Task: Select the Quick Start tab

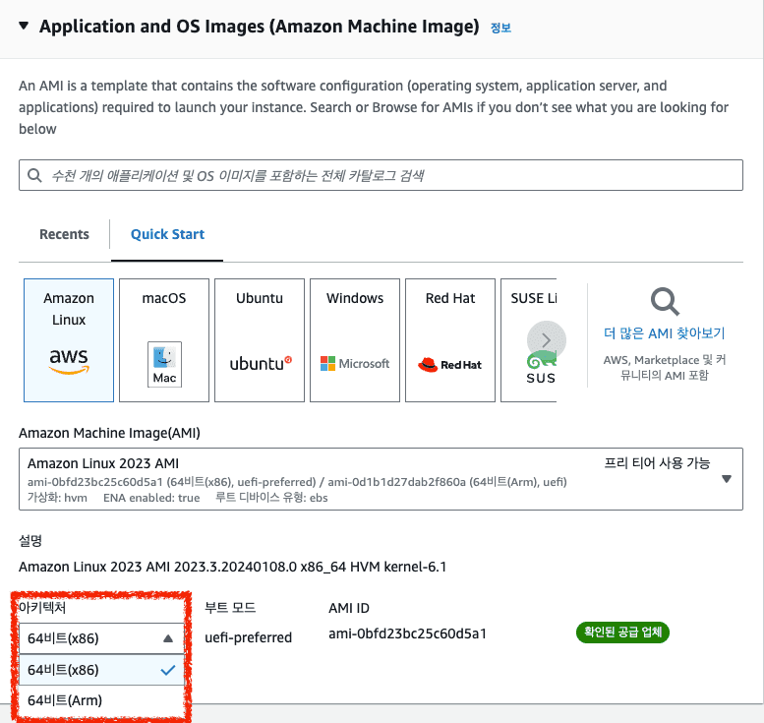Action: (x=167, y=234)
